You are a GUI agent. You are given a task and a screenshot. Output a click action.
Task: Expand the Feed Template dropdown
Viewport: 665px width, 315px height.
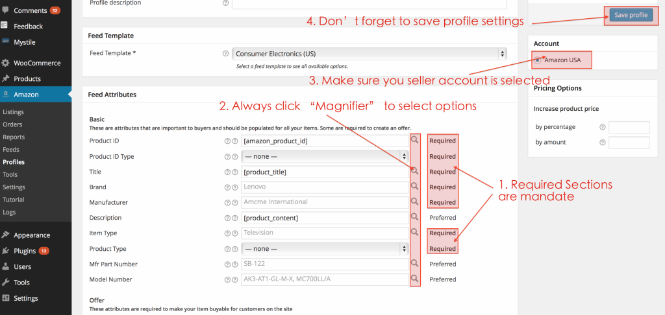pos(370,54)
